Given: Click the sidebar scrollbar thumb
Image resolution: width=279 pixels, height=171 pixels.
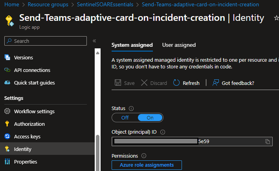Looking at the screenshot, I should point(97,153).
